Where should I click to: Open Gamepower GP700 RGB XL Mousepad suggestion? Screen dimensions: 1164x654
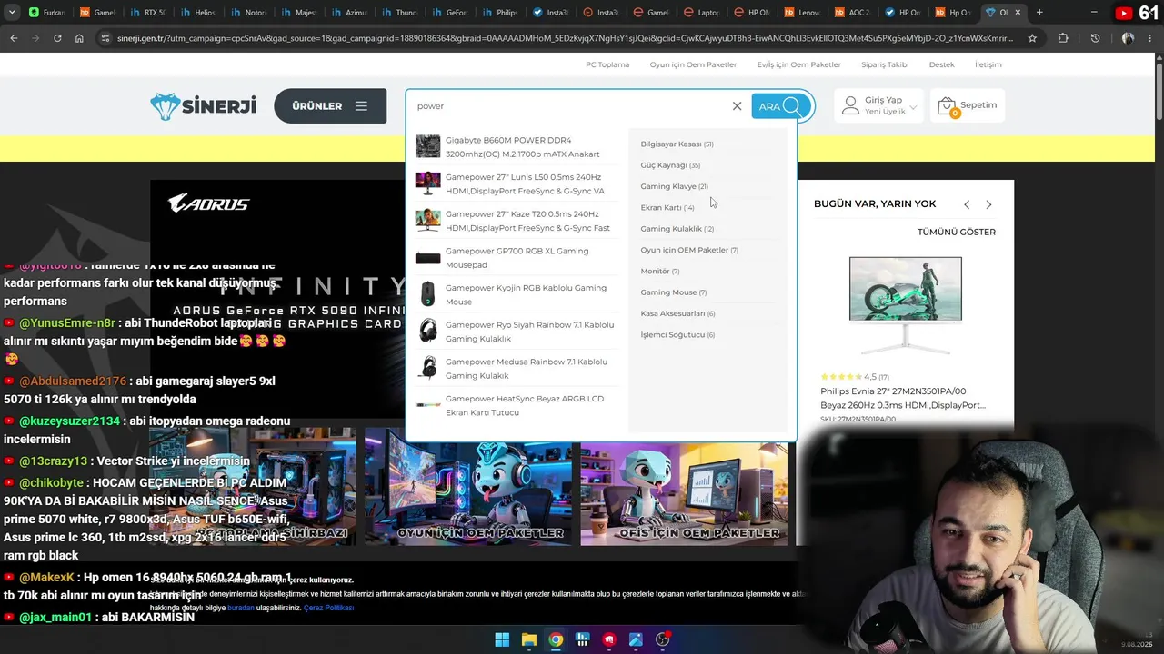click(516, 258)
